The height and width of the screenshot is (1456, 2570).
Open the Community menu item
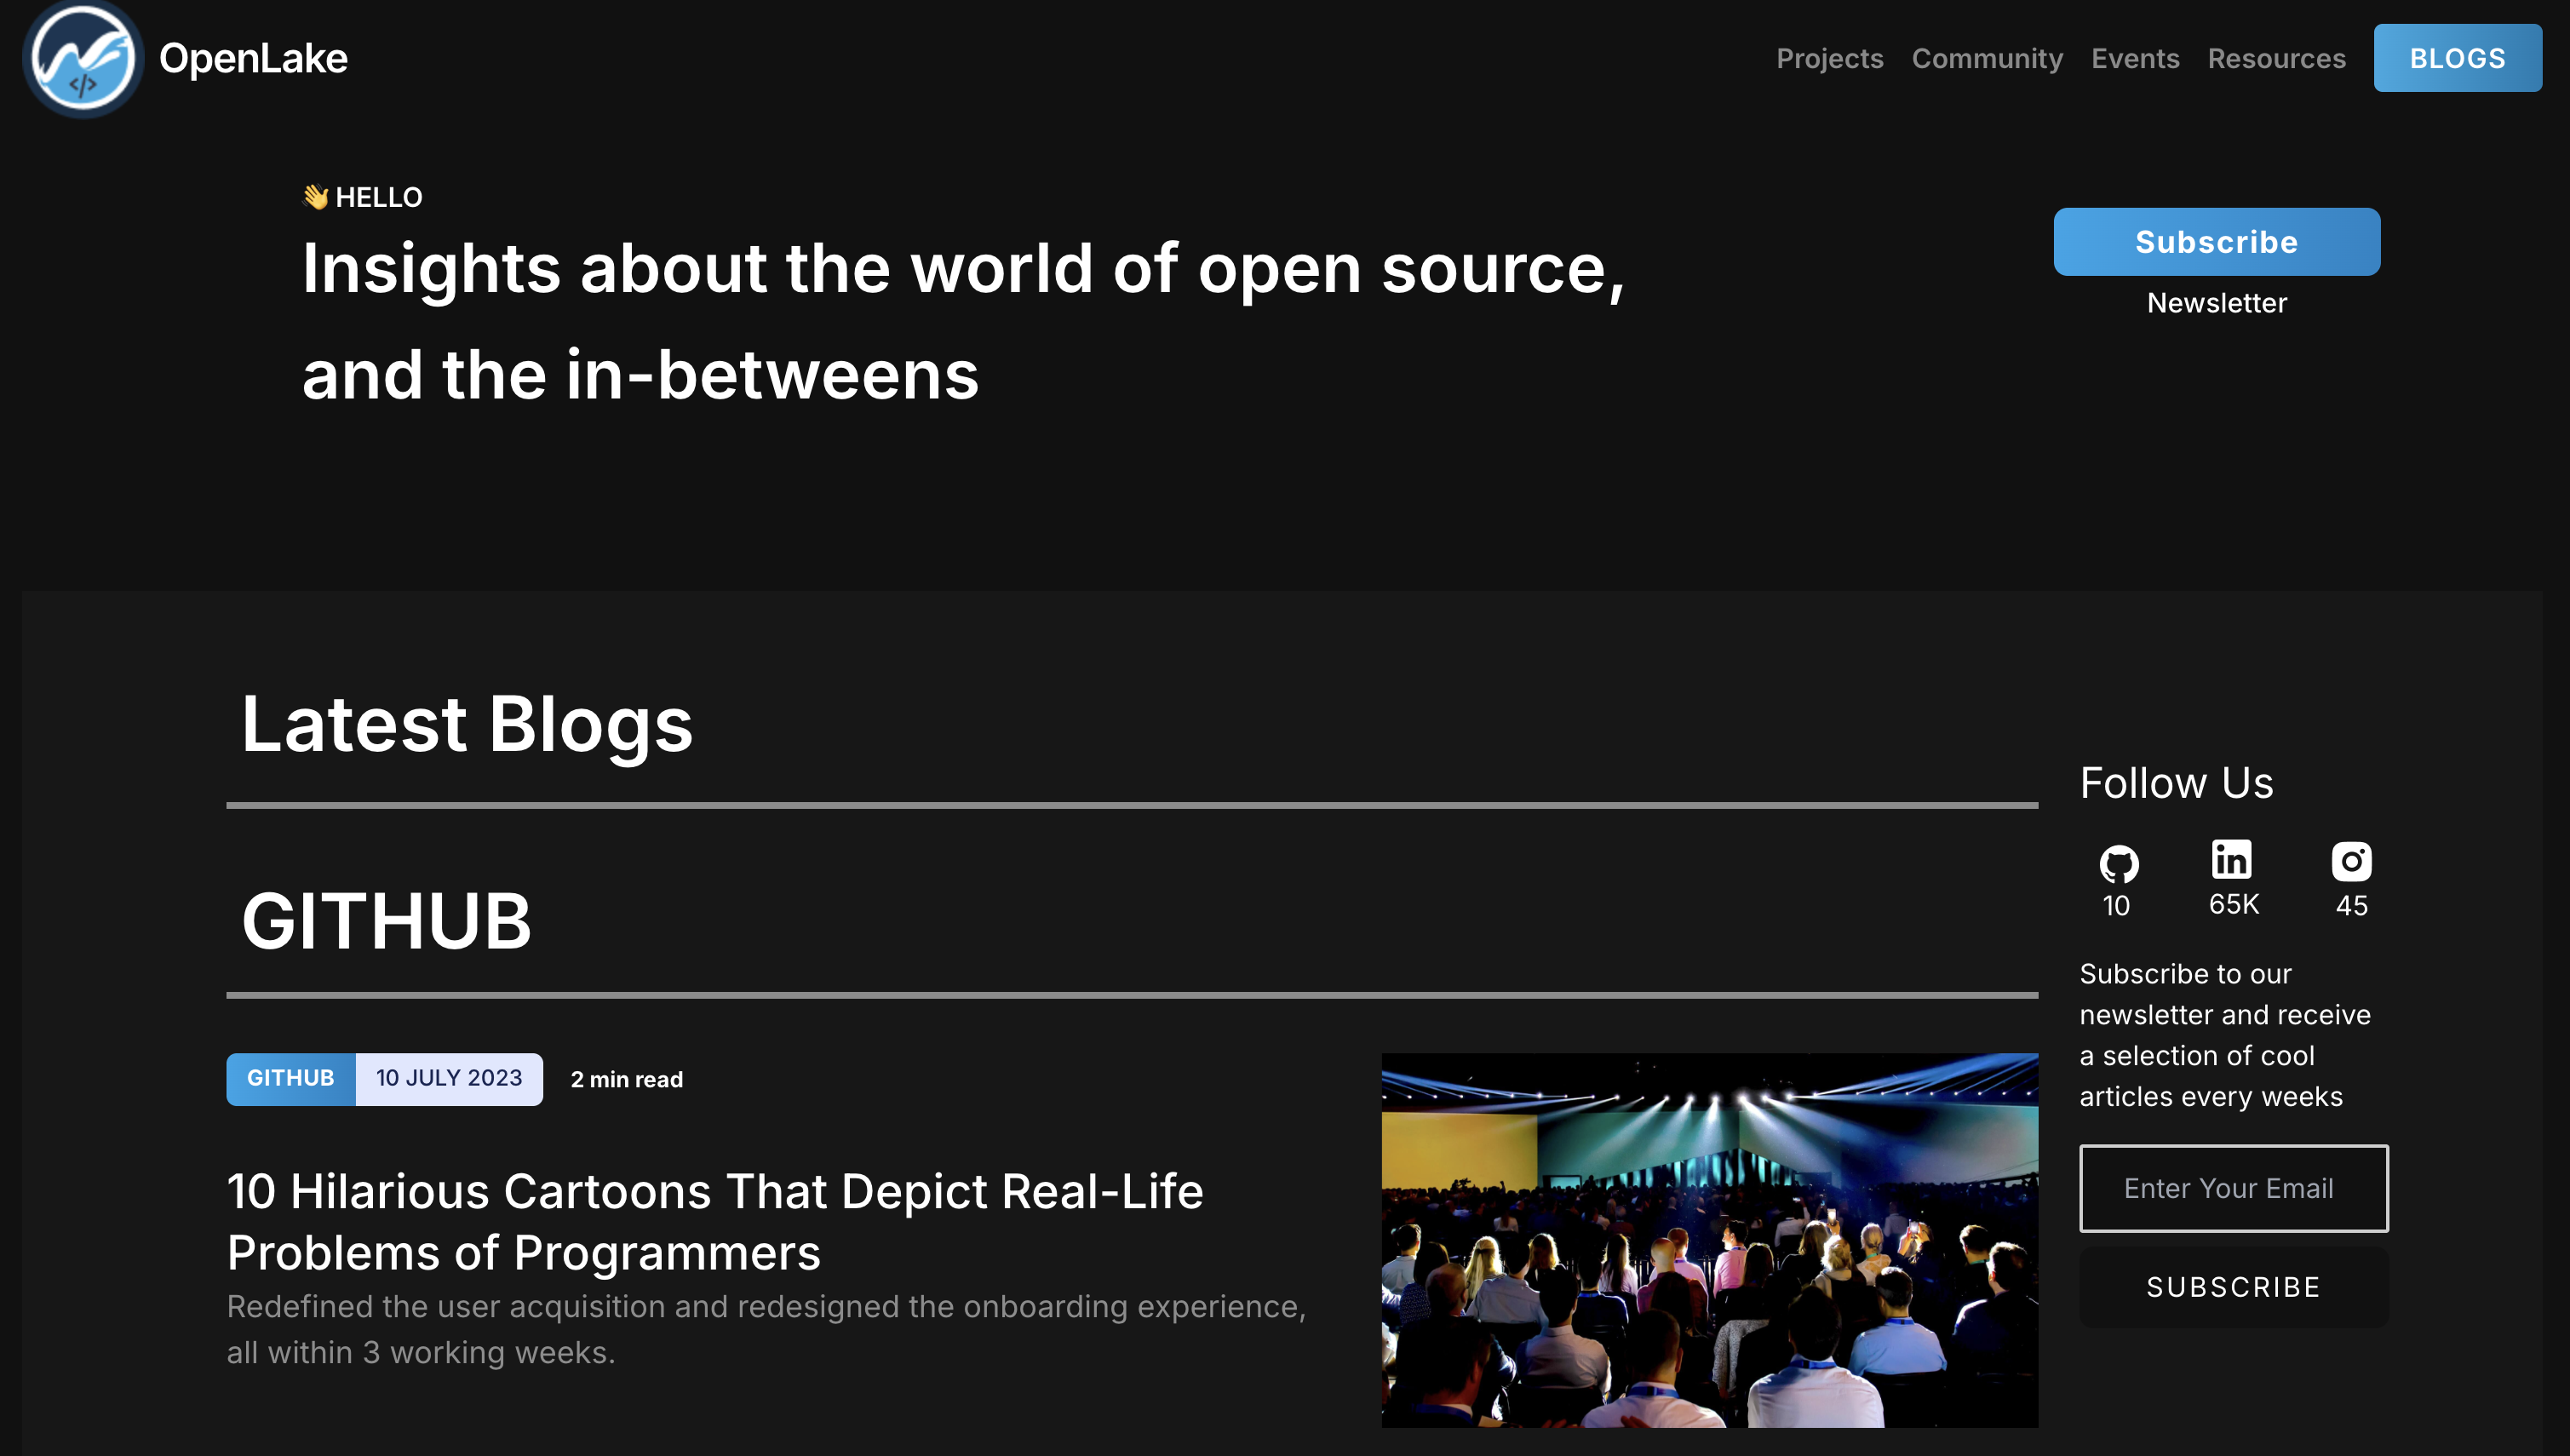point(1986,58)
